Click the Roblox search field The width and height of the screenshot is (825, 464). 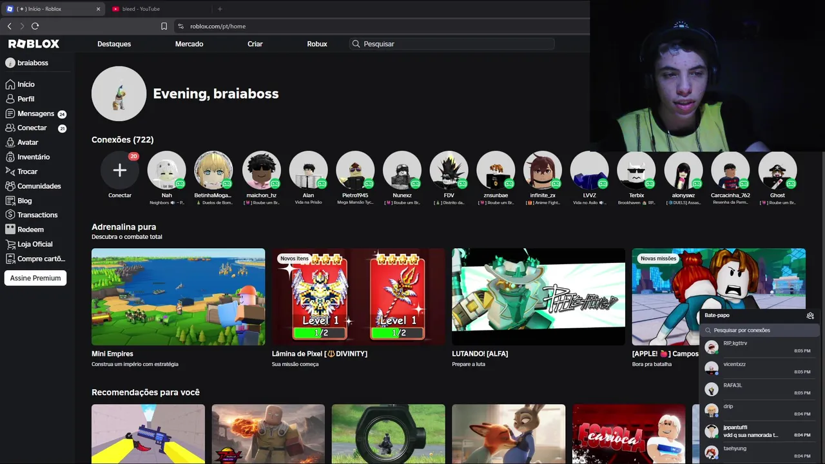[452, 44]
